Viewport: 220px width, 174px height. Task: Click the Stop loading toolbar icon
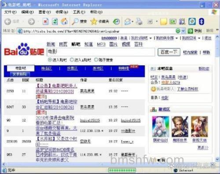coord(46,22)
